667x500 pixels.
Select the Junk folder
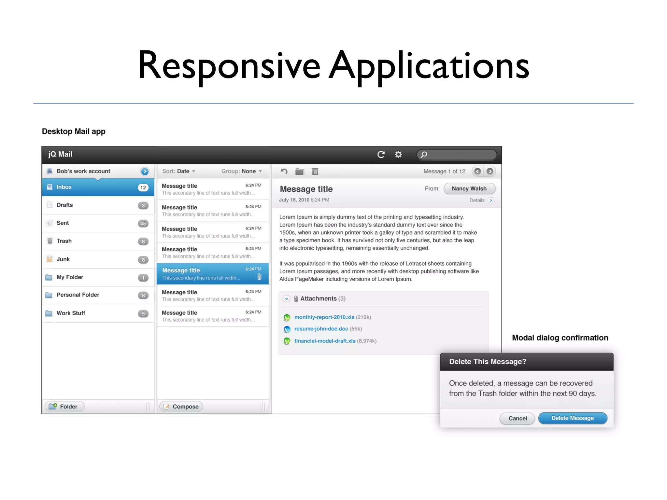pyautogui.click(x=98, y=259)
